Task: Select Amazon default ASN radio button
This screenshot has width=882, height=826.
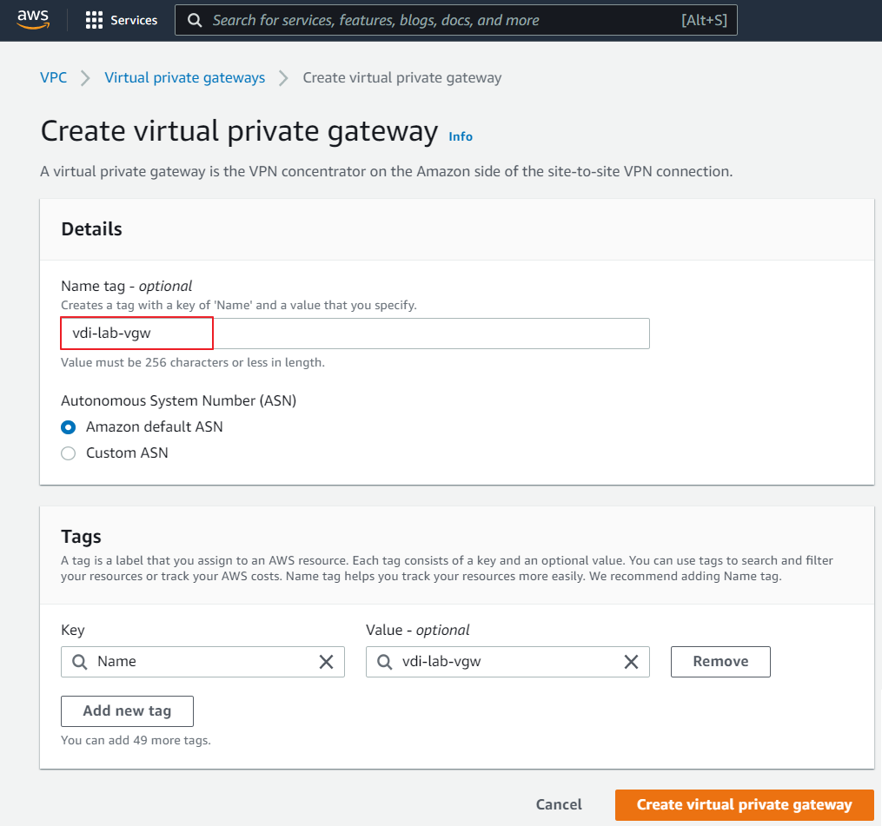Action: click(68, 427)
